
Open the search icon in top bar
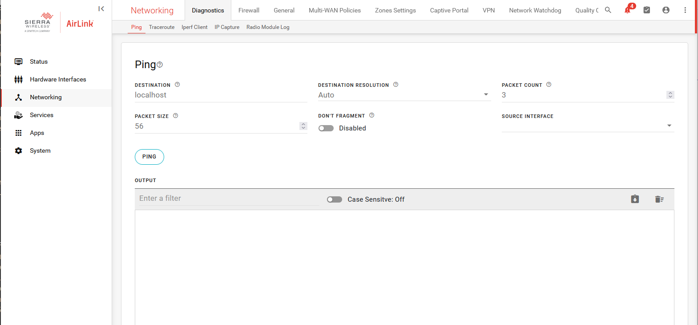click(608, 10)
